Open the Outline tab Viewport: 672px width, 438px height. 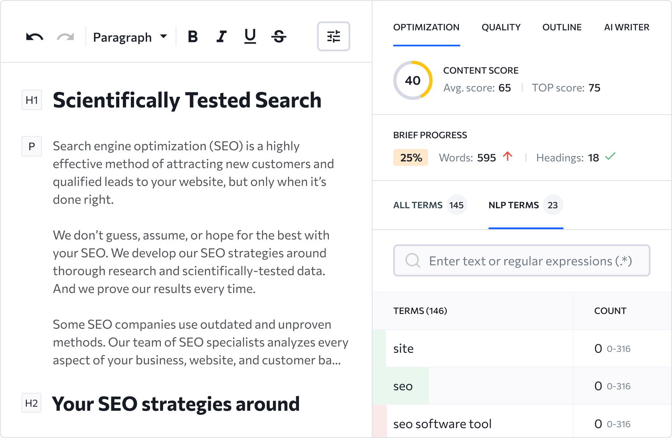[x=562, y=27]
